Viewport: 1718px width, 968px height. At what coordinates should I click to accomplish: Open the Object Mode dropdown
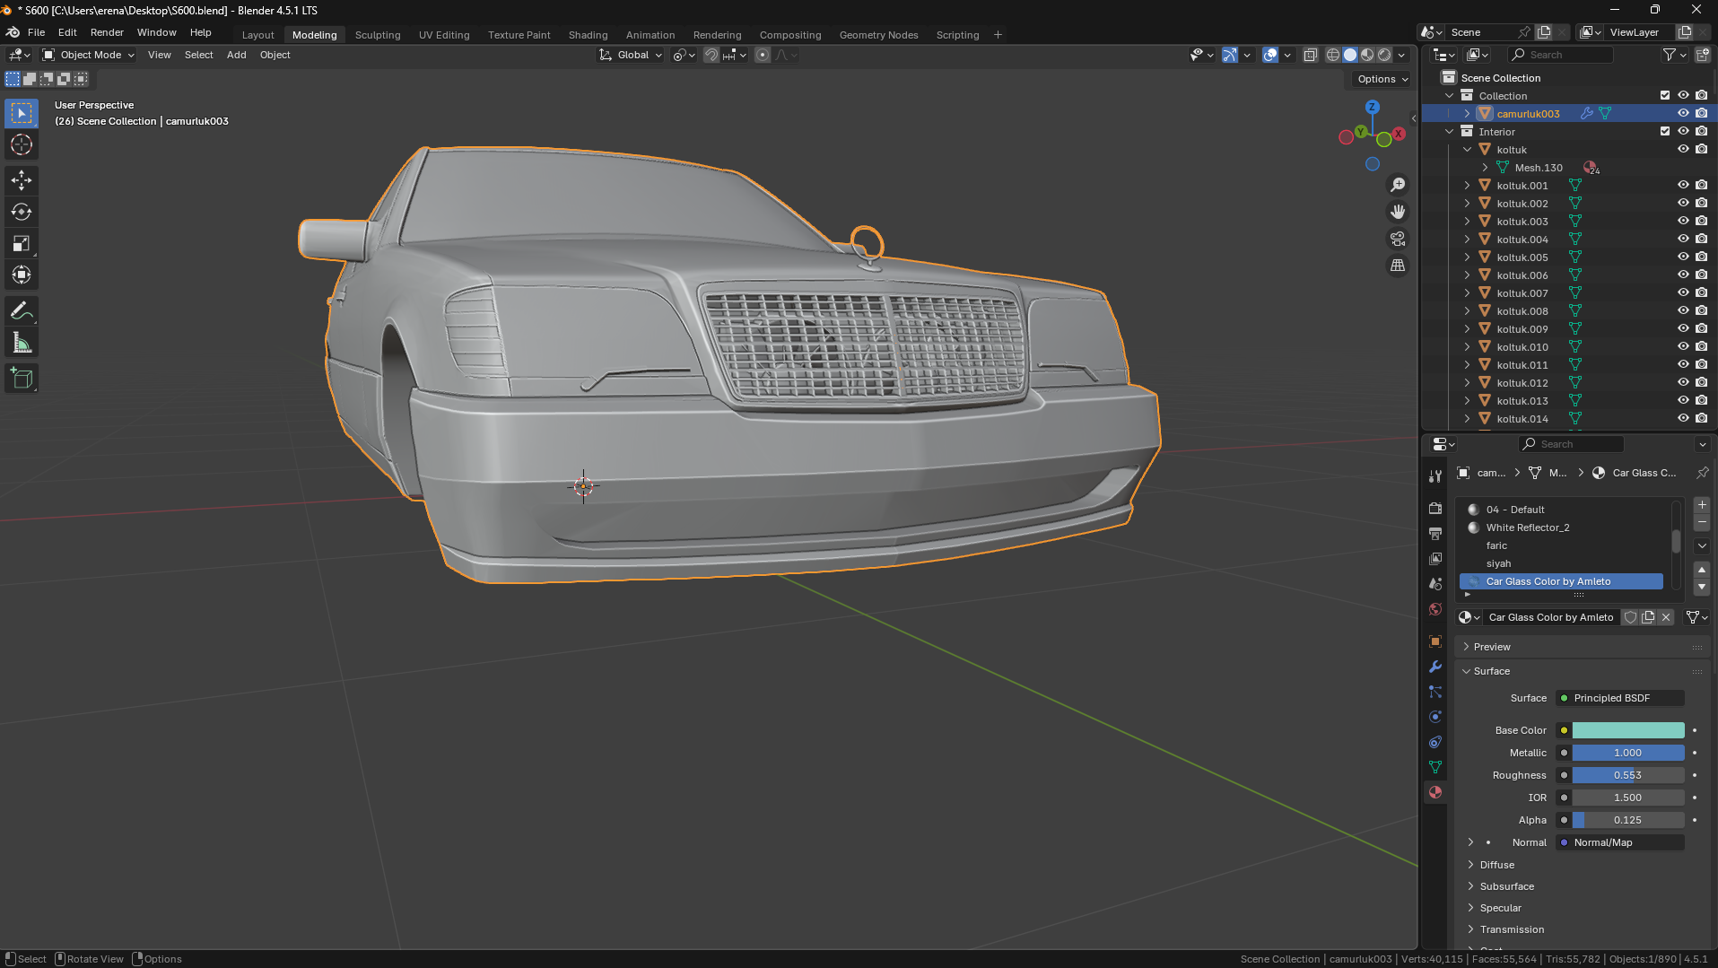[90, 55]
